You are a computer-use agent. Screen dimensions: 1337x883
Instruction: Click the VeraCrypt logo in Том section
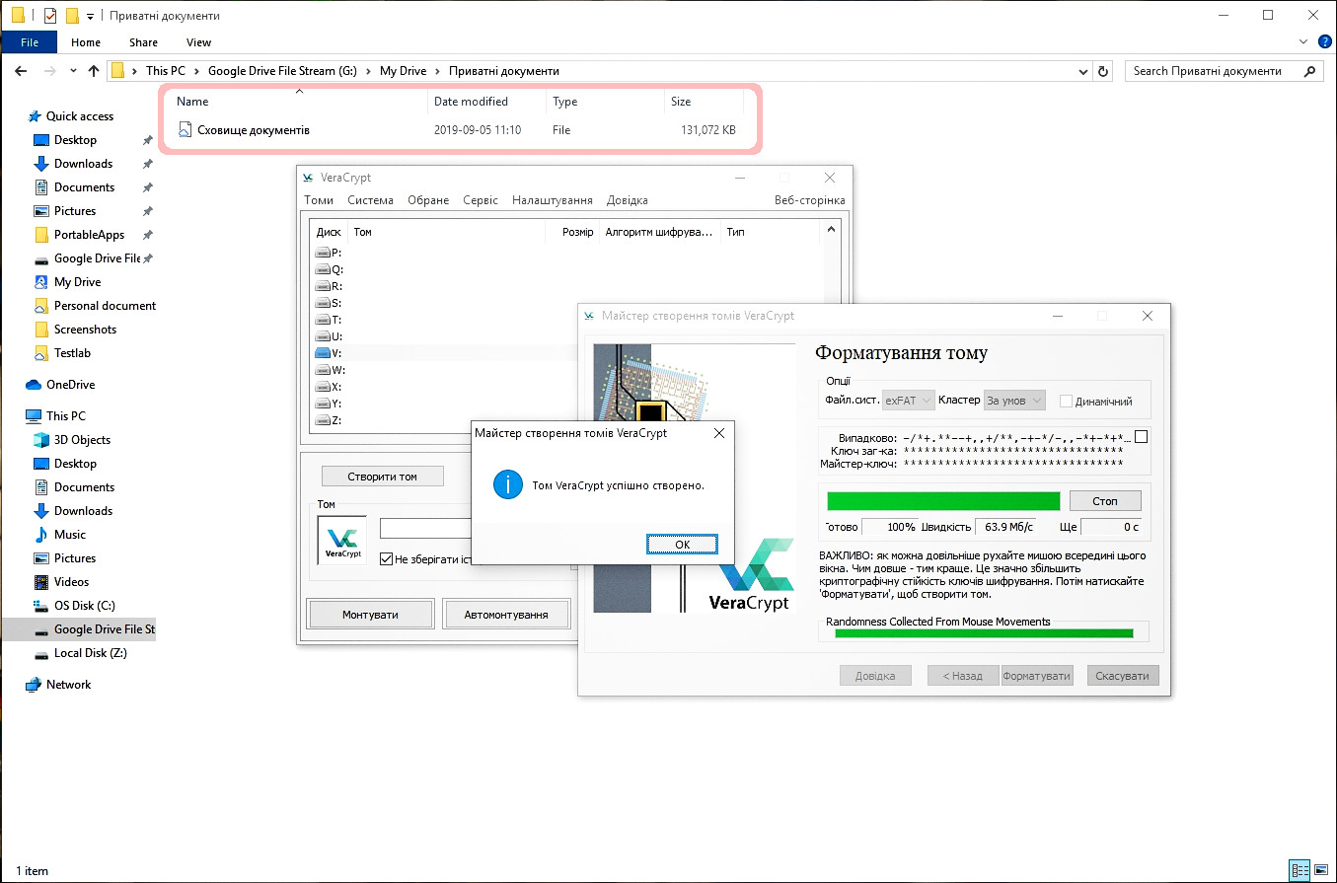tap(341, 542)
